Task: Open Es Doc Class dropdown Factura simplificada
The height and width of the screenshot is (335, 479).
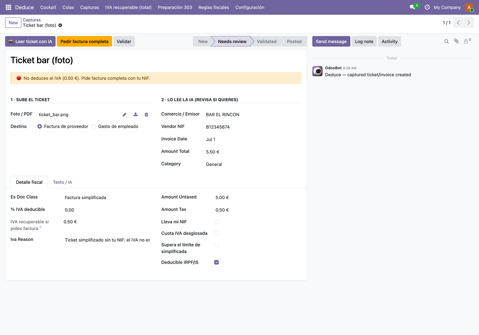Action: (107, 197)
